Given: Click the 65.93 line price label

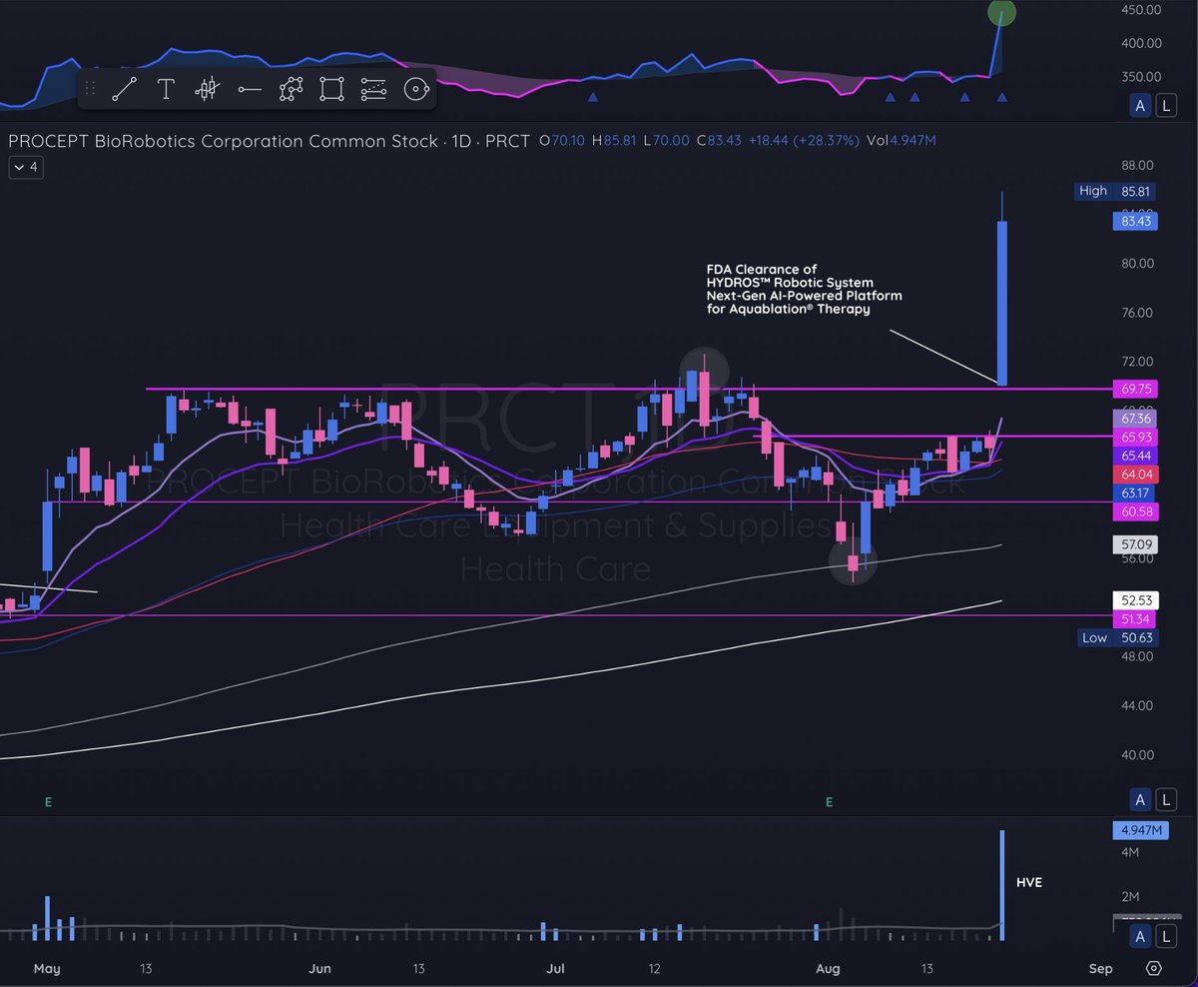Looking at the screenshot, I should (1134, 437).
